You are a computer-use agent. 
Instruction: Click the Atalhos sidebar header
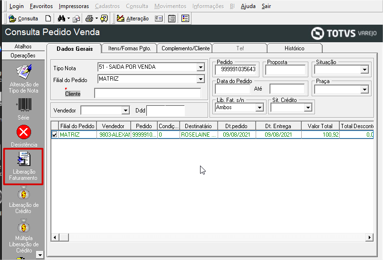point(23,46)
